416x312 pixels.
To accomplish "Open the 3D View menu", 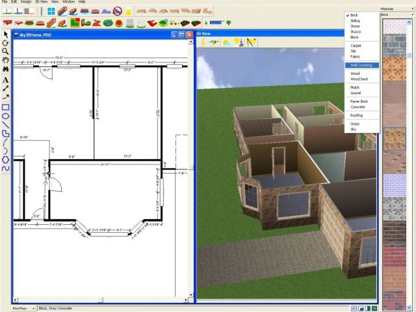I will (x=41, y=2).
